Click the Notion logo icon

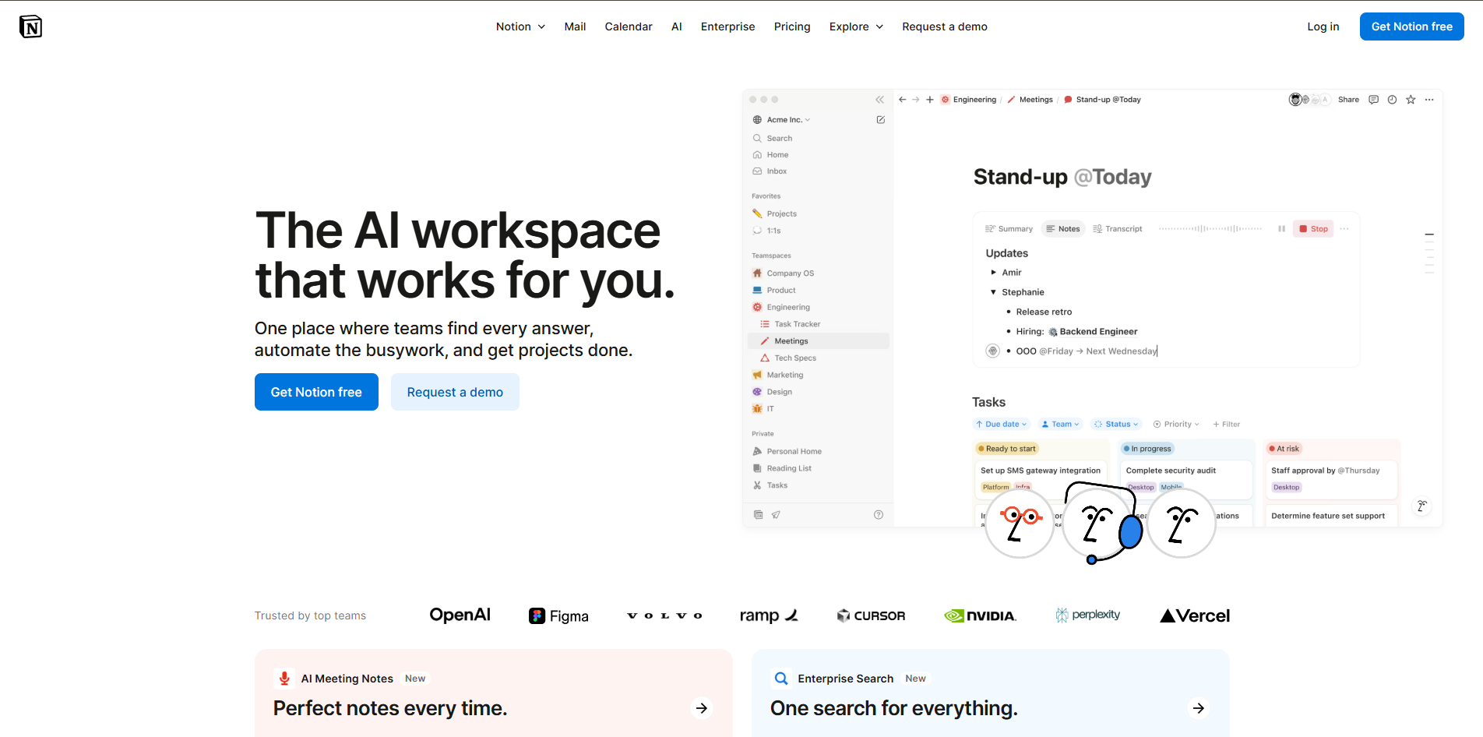click(x=30, y=26)
